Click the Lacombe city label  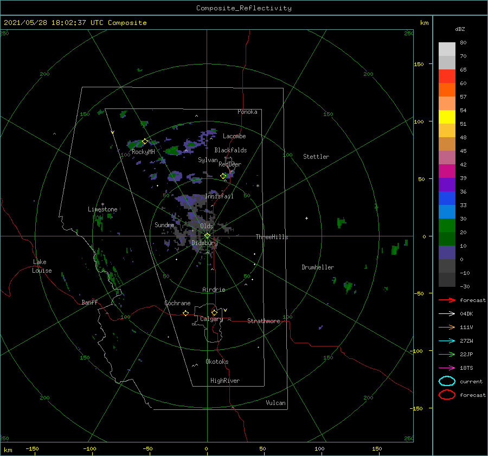coord(234,136)
